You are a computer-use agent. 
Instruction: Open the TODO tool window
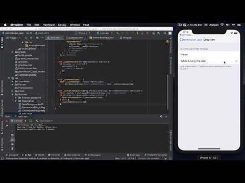(x=40, y=155)
